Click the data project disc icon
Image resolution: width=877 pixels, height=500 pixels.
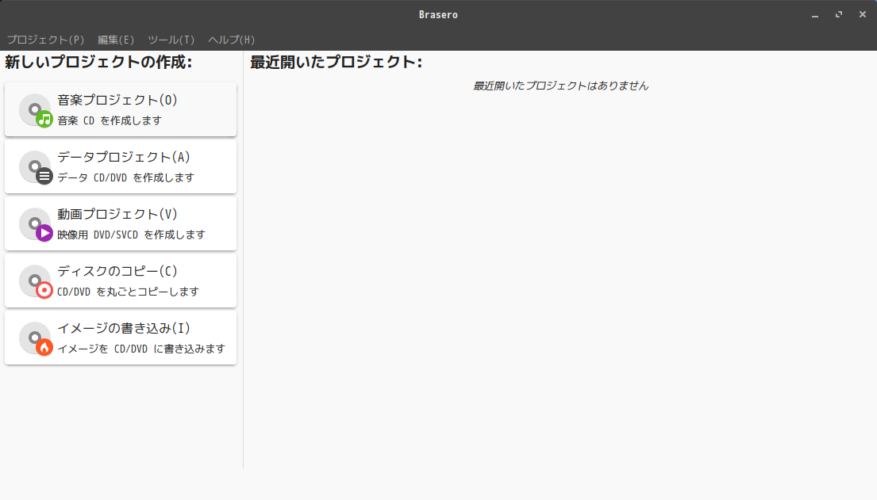[x=36, y=167]
